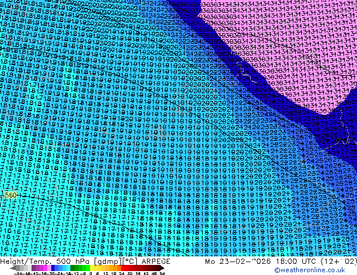
Task: Click the 560 contour height label
Action: 11,195
